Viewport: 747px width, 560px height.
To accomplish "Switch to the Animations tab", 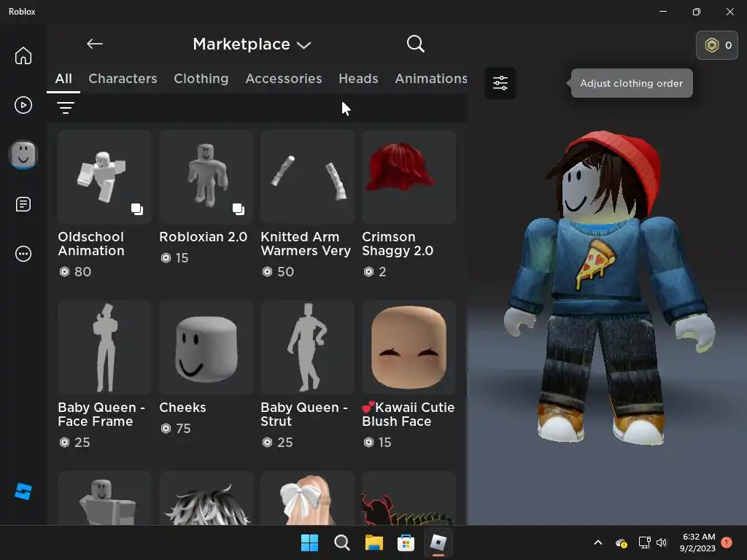I will pyautogui.click(x=430, y=79).
